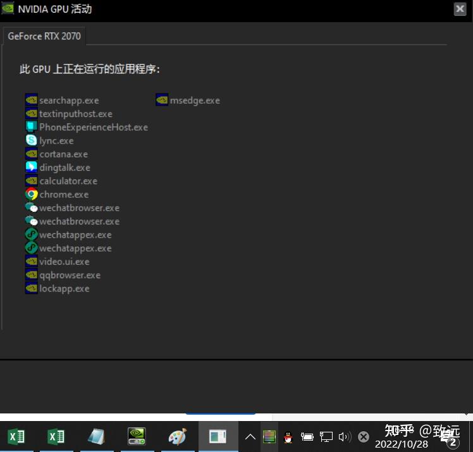Open second Excel taskbar icon
473x452 pixels.
[x=56, y=436]
